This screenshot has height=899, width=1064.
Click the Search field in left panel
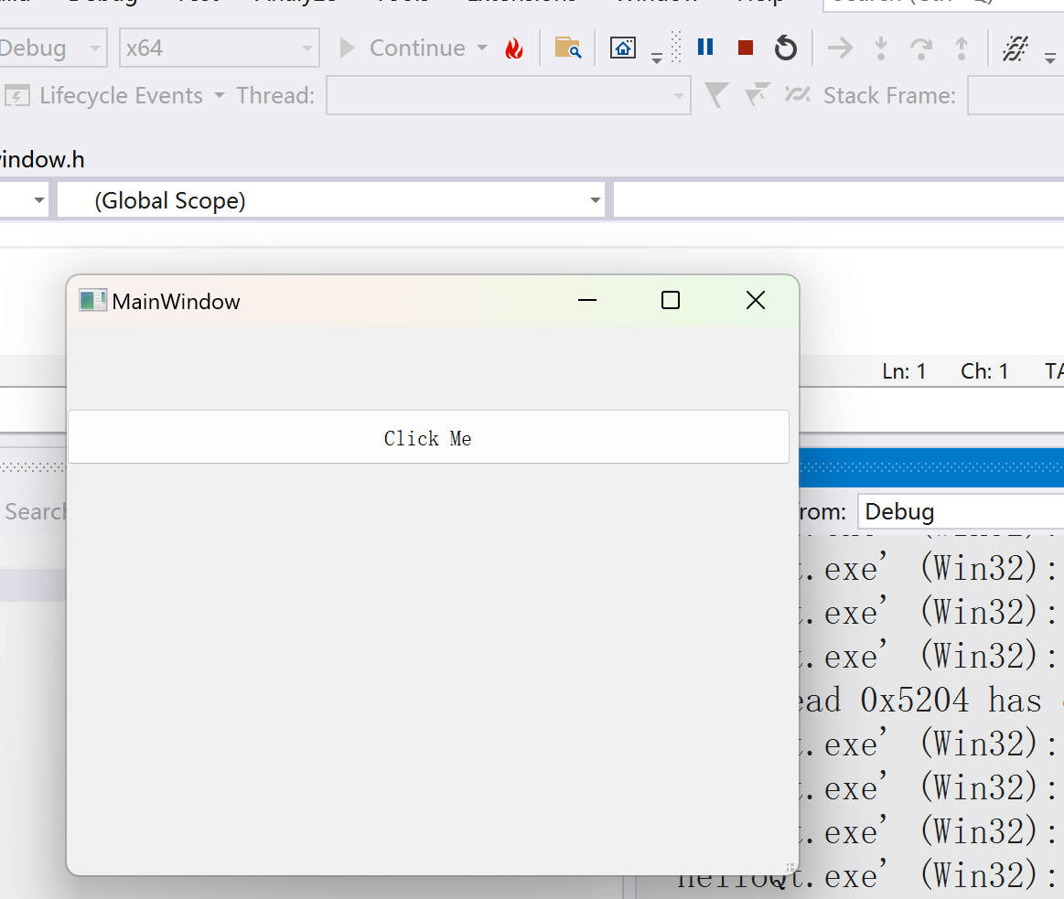[34, 511]
